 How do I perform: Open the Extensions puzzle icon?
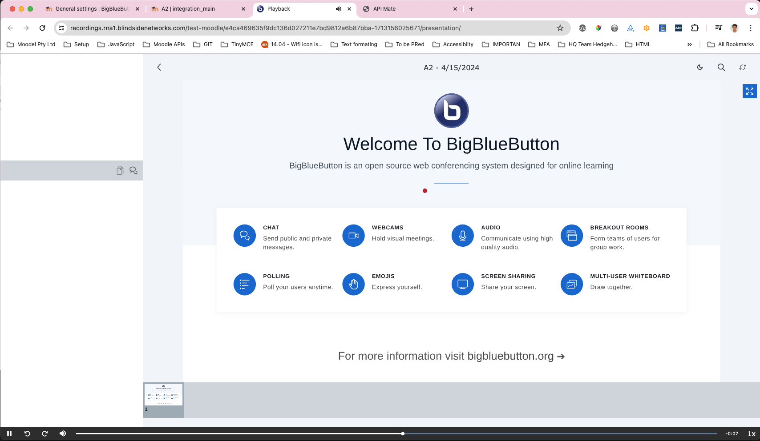[695, 28]
